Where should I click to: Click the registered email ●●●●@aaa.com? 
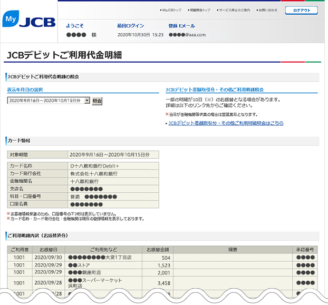coord(187,35)
